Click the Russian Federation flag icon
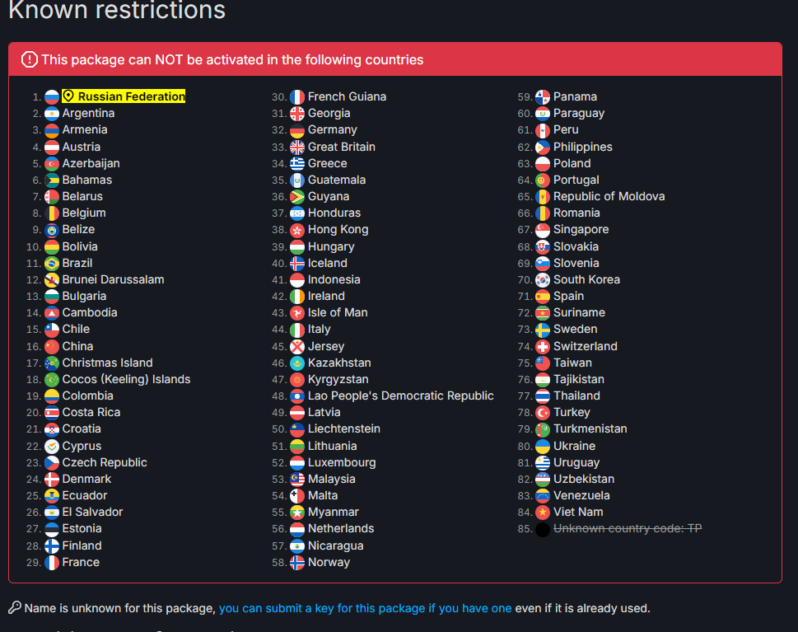Screen dimensions: 798x632 [x=51, y=96]
